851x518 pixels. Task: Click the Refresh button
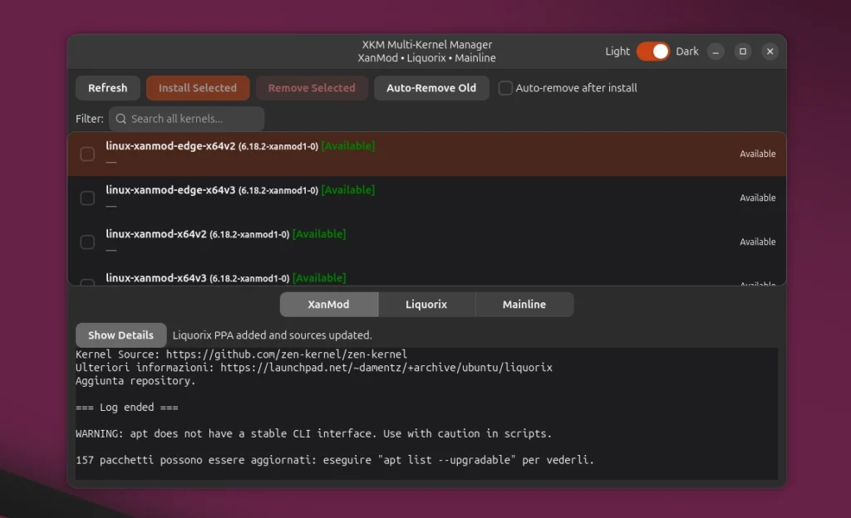107,87
